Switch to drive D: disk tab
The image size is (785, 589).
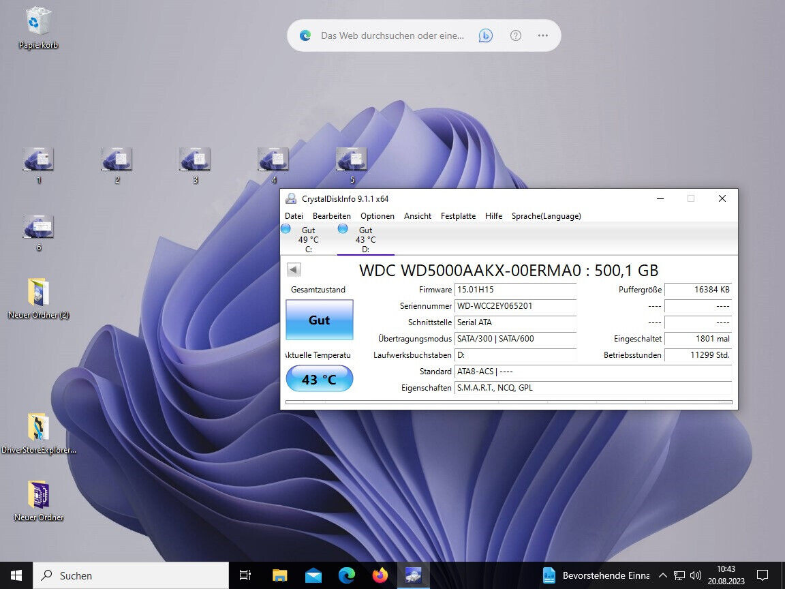click(x=365, y=239)
